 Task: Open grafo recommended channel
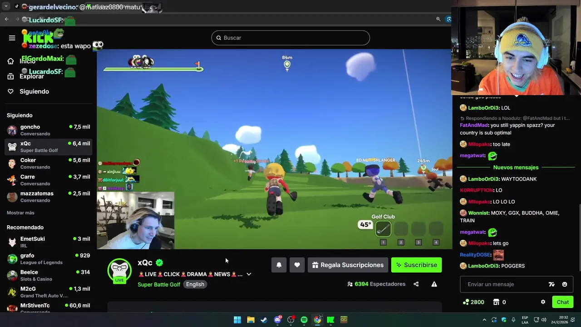(48, 258)
